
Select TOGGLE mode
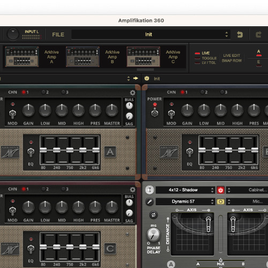tap(205, 58)
